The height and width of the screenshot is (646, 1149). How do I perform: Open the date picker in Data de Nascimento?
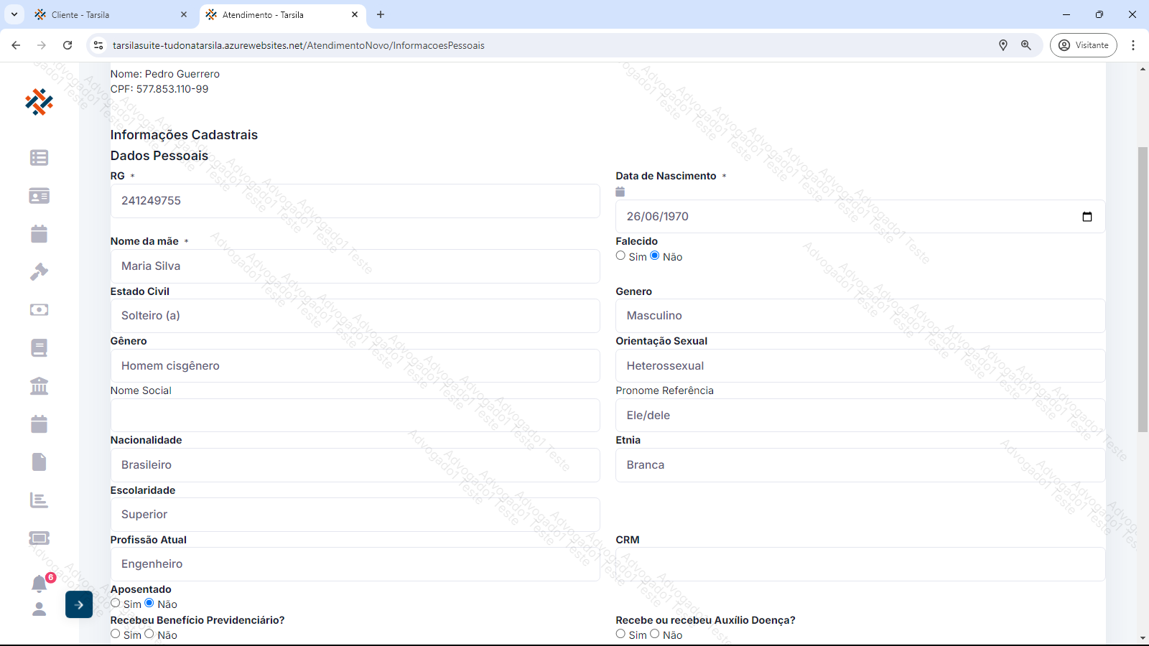pyautogui.click(x=1087, y=217)
